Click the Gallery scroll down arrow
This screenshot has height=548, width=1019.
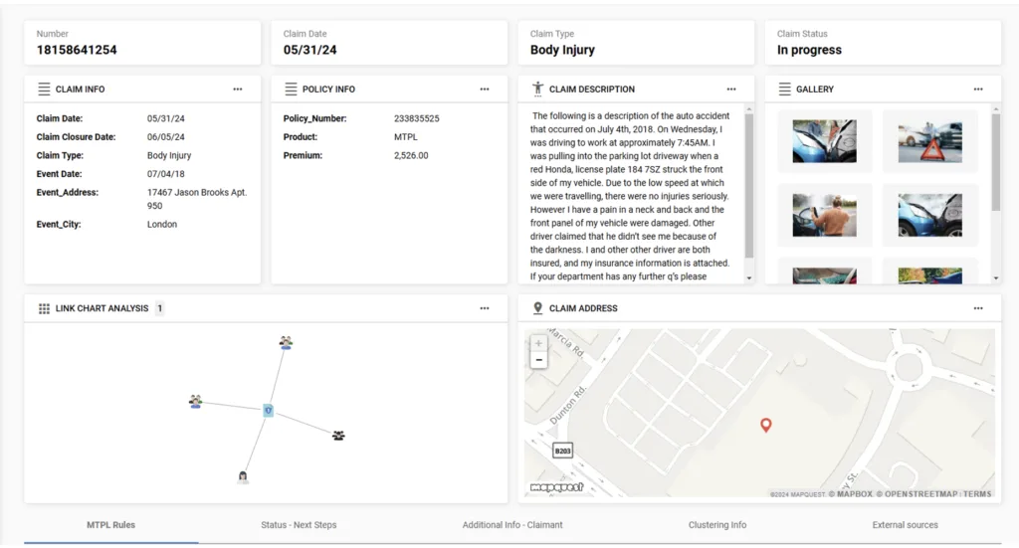tap(995, 277)
